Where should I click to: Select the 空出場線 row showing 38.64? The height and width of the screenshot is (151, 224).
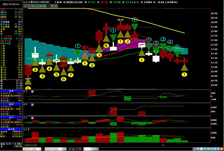click(x=11, y=27)
